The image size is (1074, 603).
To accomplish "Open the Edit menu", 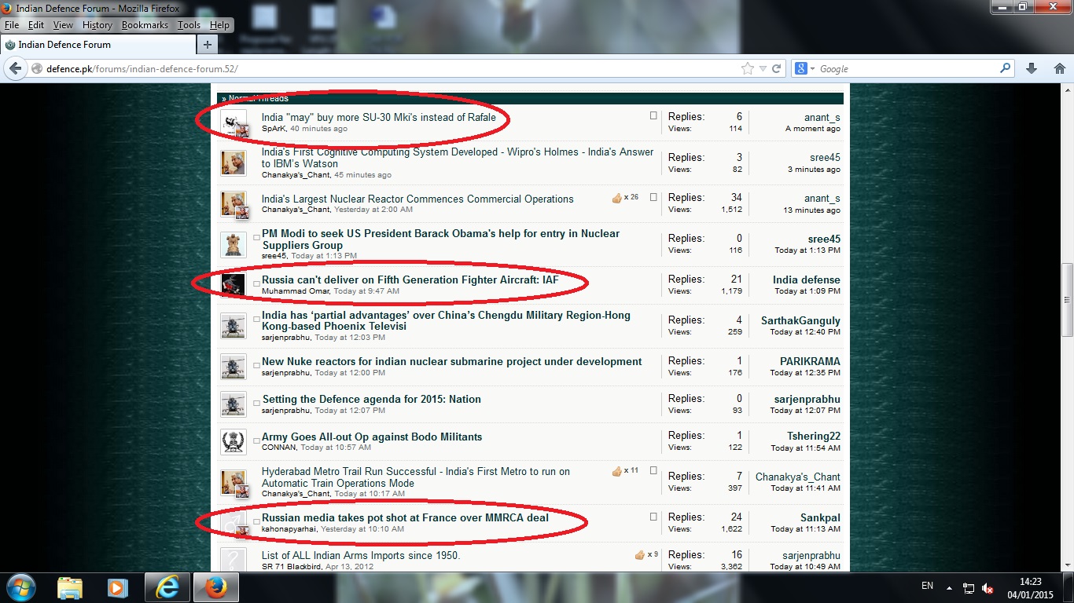I will (x=36, y=25).
